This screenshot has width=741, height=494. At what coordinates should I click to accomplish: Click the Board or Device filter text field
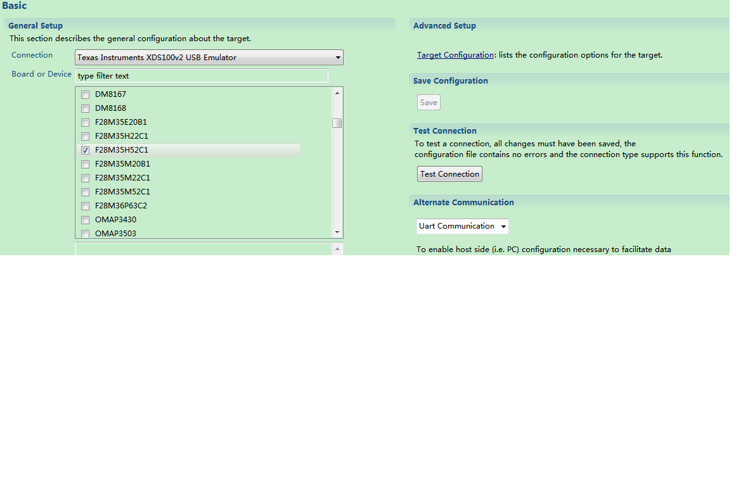click(202, 75)
